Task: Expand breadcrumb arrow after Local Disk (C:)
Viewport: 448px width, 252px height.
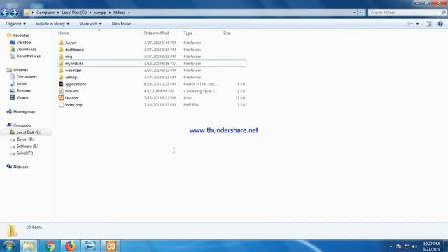Action: (90, 13)
